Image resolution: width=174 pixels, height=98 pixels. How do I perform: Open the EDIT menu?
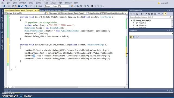tap(8, 3)
